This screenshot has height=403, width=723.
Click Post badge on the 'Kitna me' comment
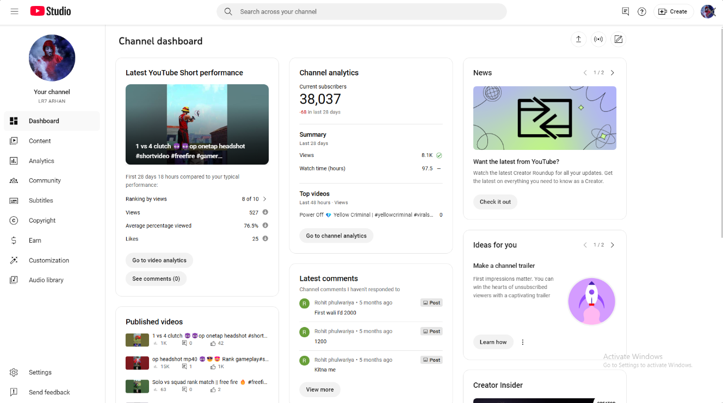tap(431, 360)
